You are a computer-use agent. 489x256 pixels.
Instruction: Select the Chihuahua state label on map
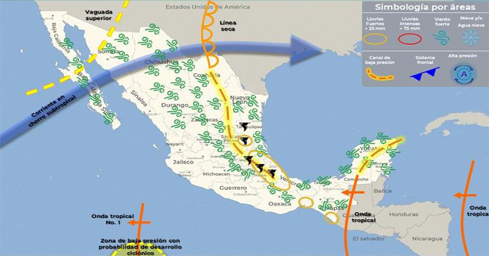[158, 62]
